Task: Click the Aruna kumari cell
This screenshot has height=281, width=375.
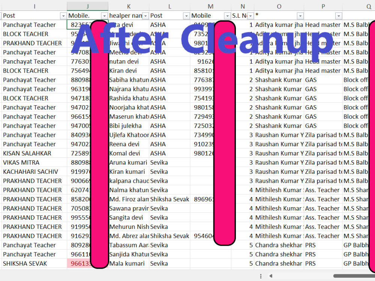Action: point(129,163)
